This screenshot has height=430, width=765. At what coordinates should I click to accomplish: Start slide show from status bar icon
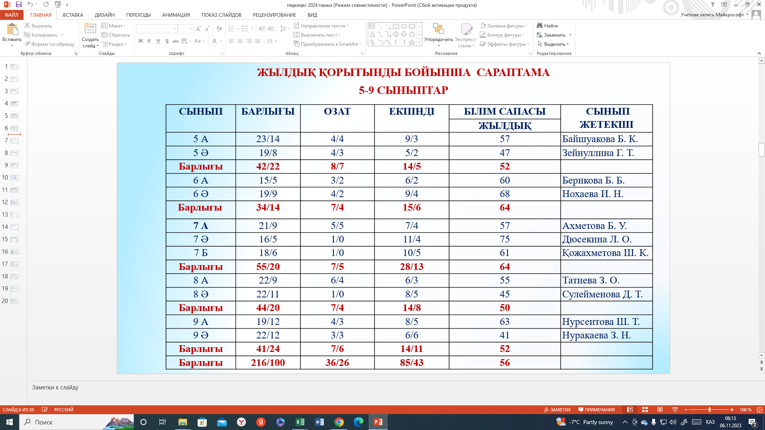click(675, 410)
